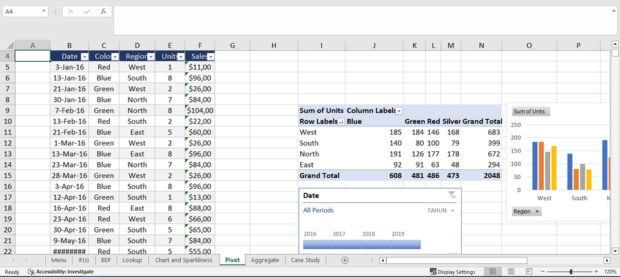The image size is (620, 277).
Task: Click the Enter checkmark icon in formula bar
Action: 87,12
